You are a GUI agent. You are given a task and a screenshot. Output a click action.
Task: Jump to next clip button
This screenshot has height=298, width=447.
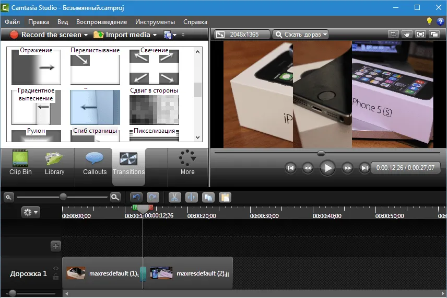click(x=364, y=168)
